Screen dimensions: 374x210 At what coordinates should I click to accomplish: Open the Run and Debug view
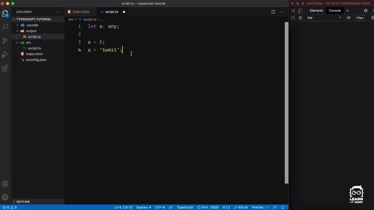[5, 54]
